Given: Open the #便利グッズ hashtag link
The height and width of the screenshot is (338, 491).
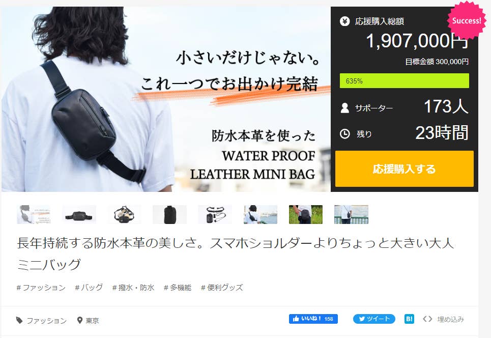Looking at the screenshot, I should tap(222, 287).
